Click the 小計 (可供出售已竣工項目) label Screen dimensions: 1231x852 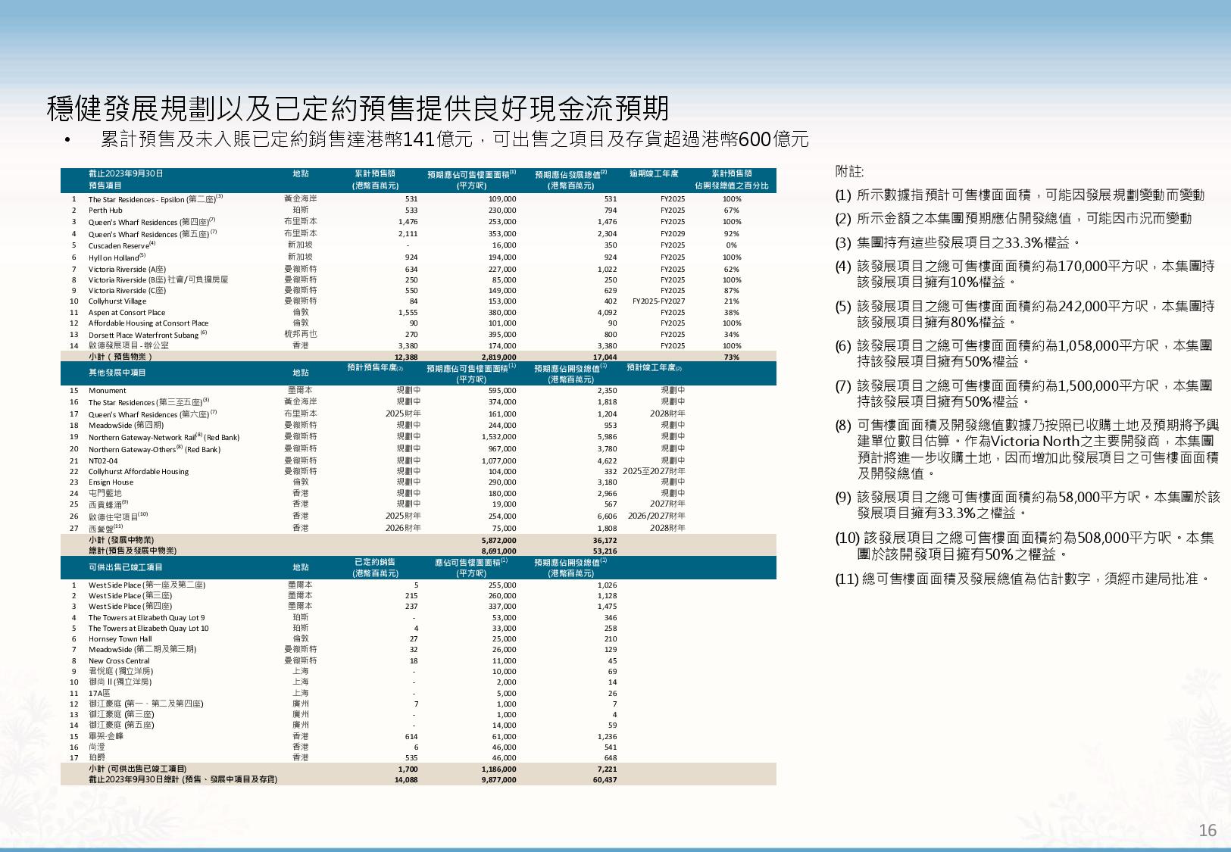click(137, 769)
